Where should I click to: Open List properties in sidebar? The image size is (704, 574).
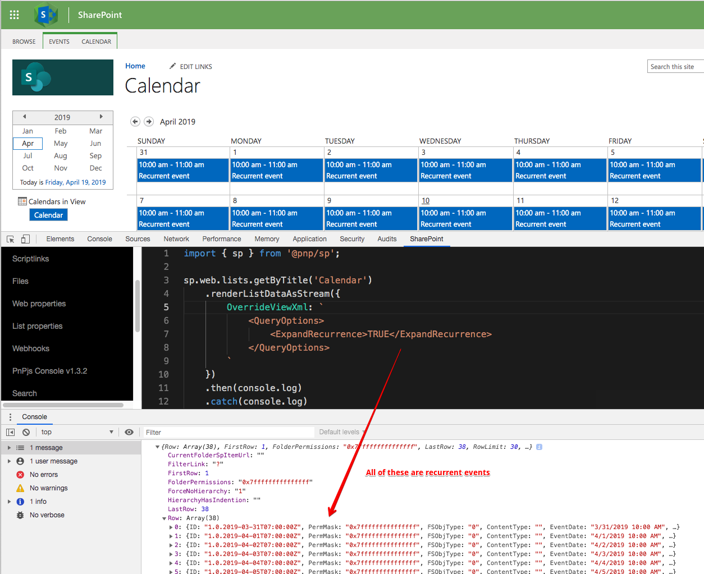38,326
